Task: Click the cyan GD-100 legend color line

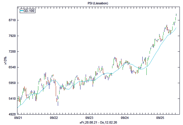Action: [x=21, y=11]
